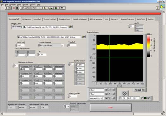Click the Pause toolbar button

[17, 8]
